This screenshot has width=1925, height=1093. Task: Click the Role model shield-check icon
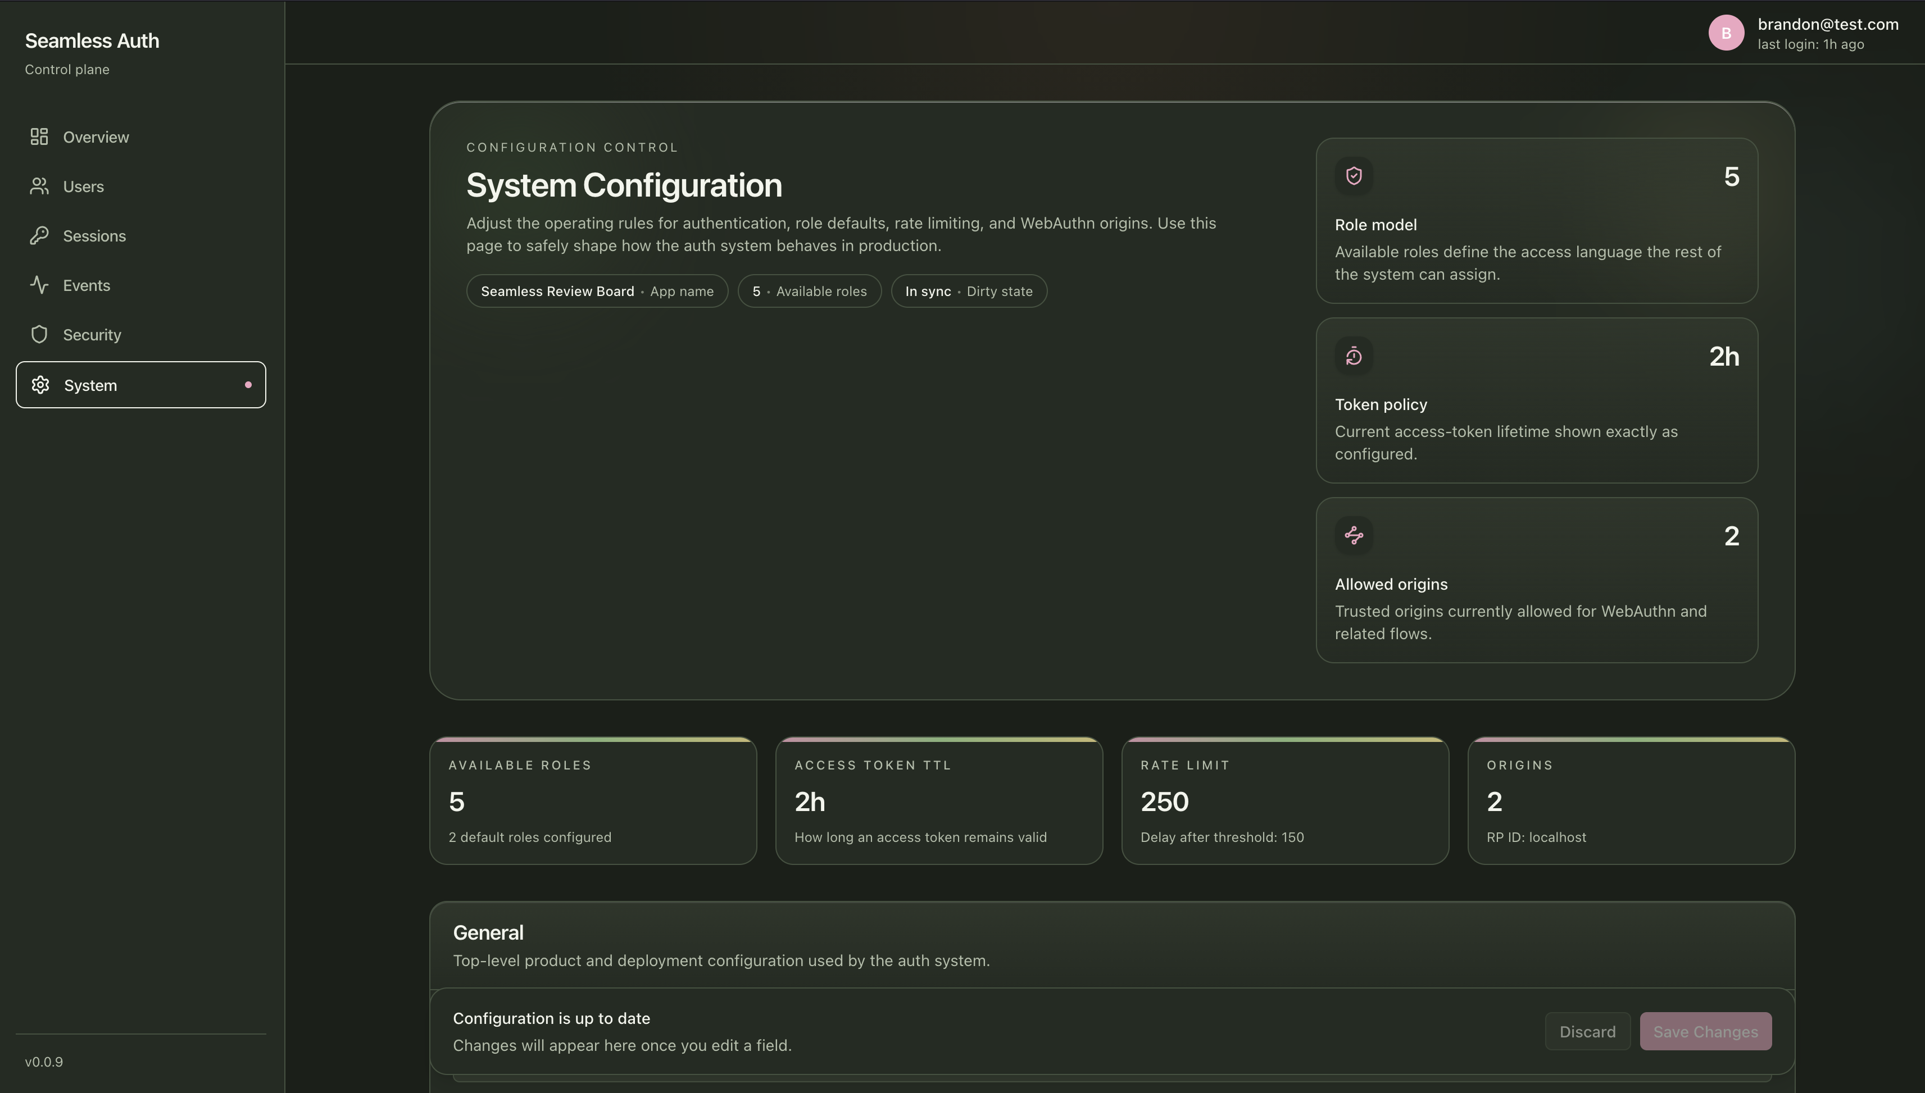(x=1354, y=176)
